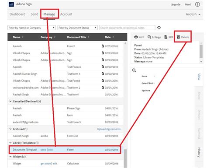Select the vrchopra@adobe.com row

click(66, 87)
